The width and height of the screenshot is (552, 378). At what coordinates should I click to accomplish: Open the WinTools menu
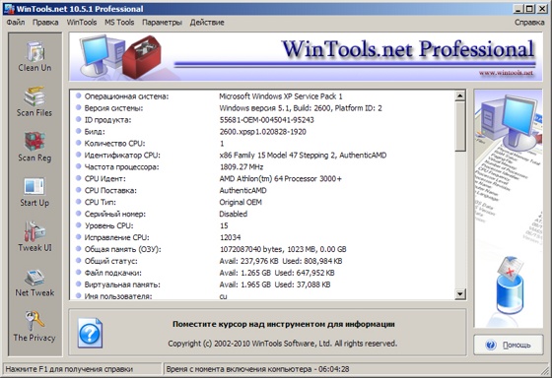click(x=82, y=23)
